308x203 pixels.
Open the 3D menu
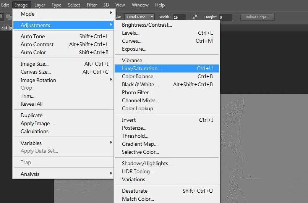[106, 5]
